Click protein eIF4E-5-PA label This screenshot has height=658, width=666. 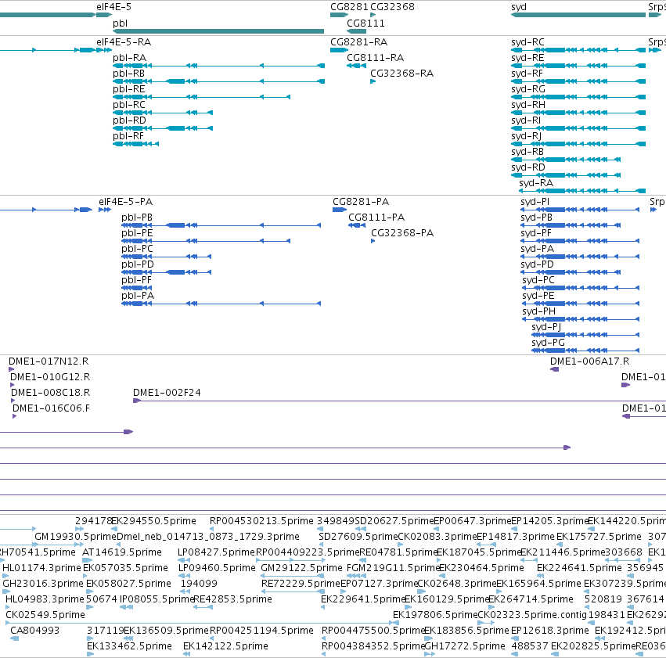pos(126,202)
